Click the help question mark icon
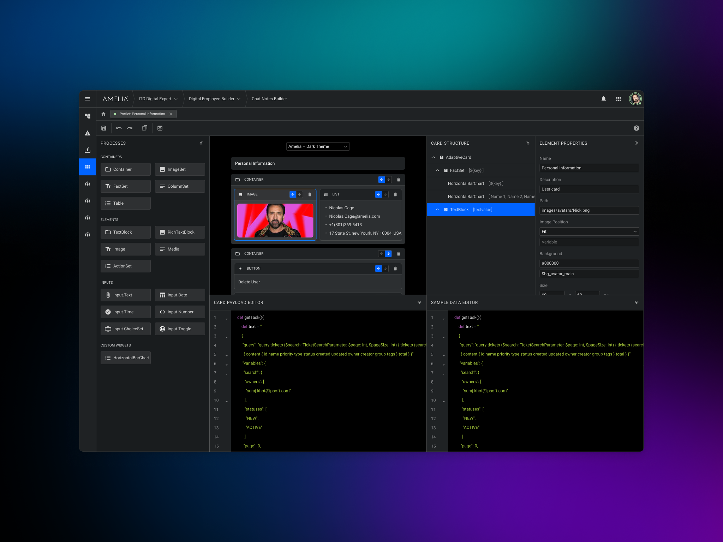The image size is (723, 542). (636, 128)
